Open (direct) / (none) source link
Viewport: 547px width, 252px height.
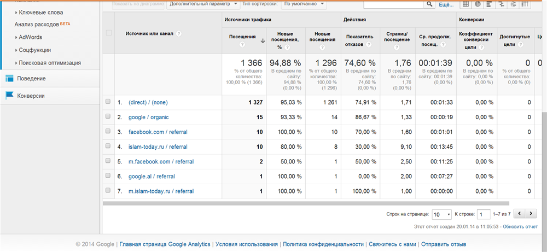[x=148, y=102]
